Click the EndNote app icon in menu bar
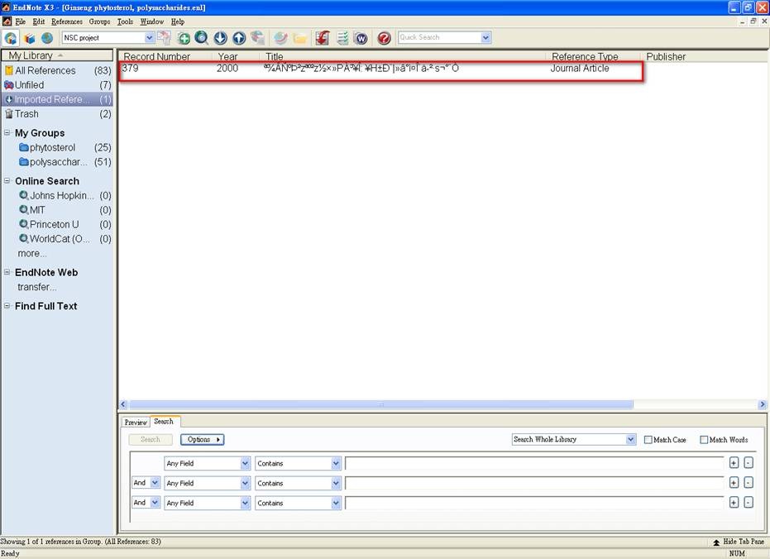The image size is (770, 559). pyautogui.click(x=7, y=21)
